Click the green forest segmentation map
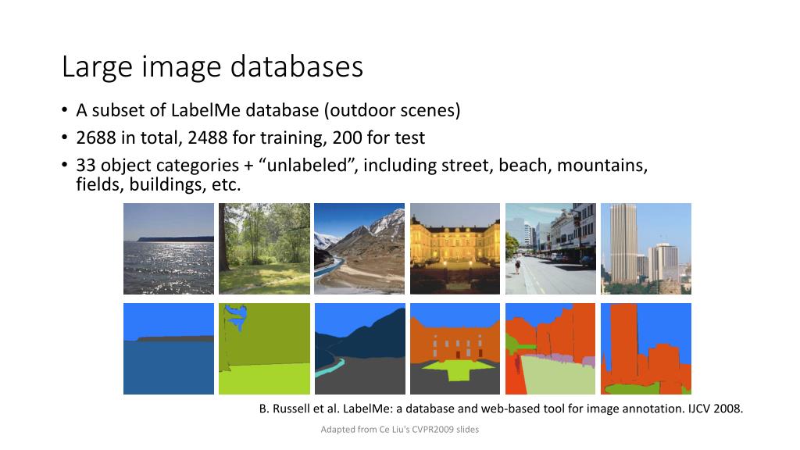 tap(264, 348)
